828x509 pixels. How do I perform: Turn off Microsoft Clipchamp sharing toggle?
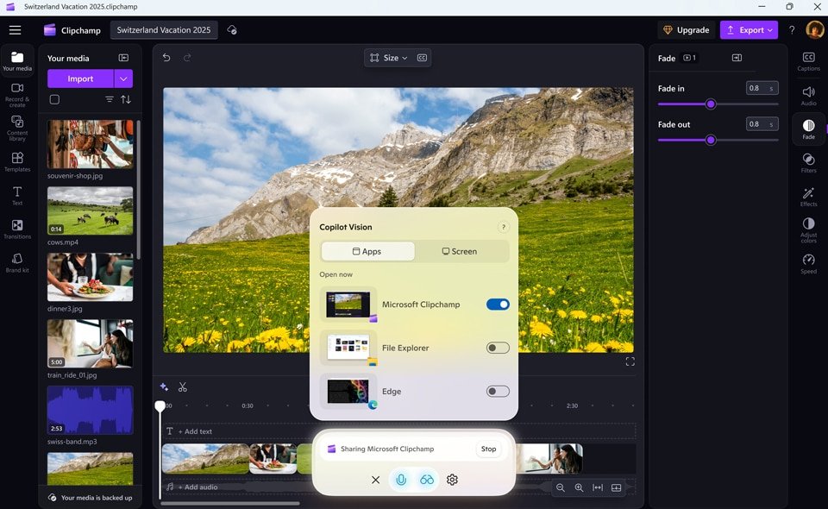498,305
